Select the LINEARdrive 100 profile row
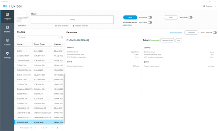This screenshot has width=218, height=131. pos(39,108)
